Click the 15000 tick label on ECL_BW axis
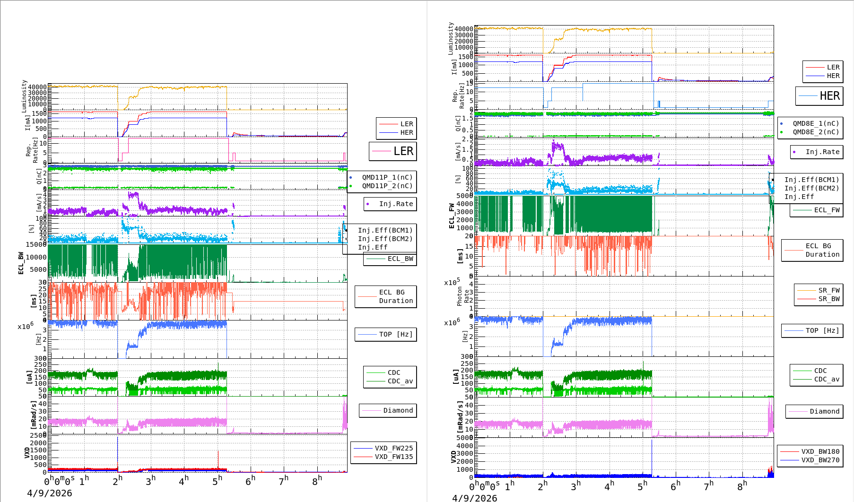Image resolution: width=854 pixels, height=502 pixels. (36, 244)
